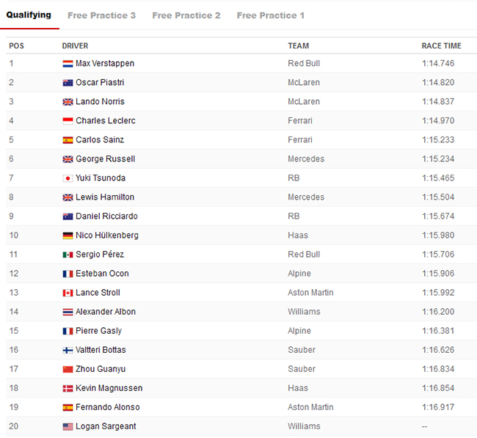Click the Australian flag next to Oscar Piastri
Screen dimensions: 477x438
[x=68, y=83]
